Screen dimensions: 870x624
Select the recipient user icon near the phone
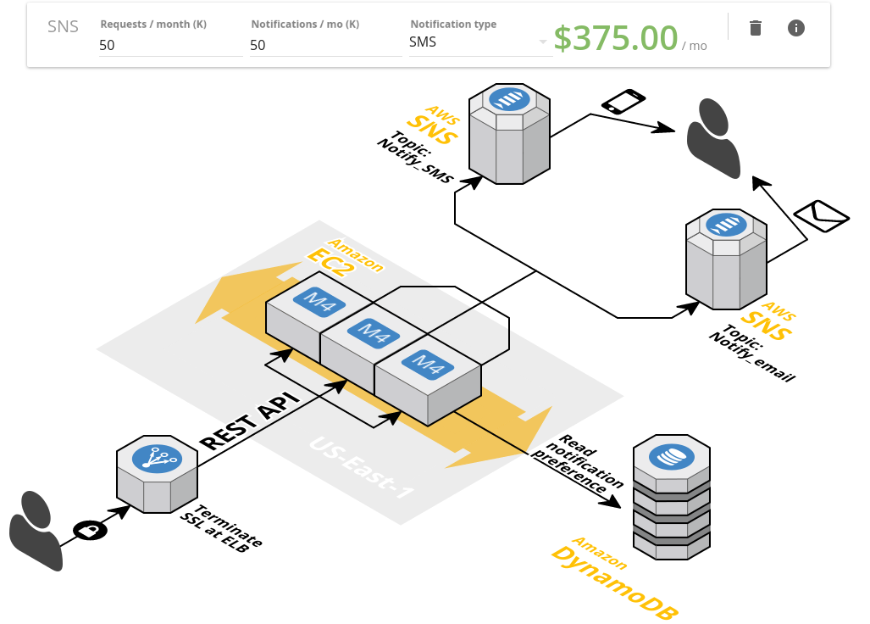tap(713, 138)
